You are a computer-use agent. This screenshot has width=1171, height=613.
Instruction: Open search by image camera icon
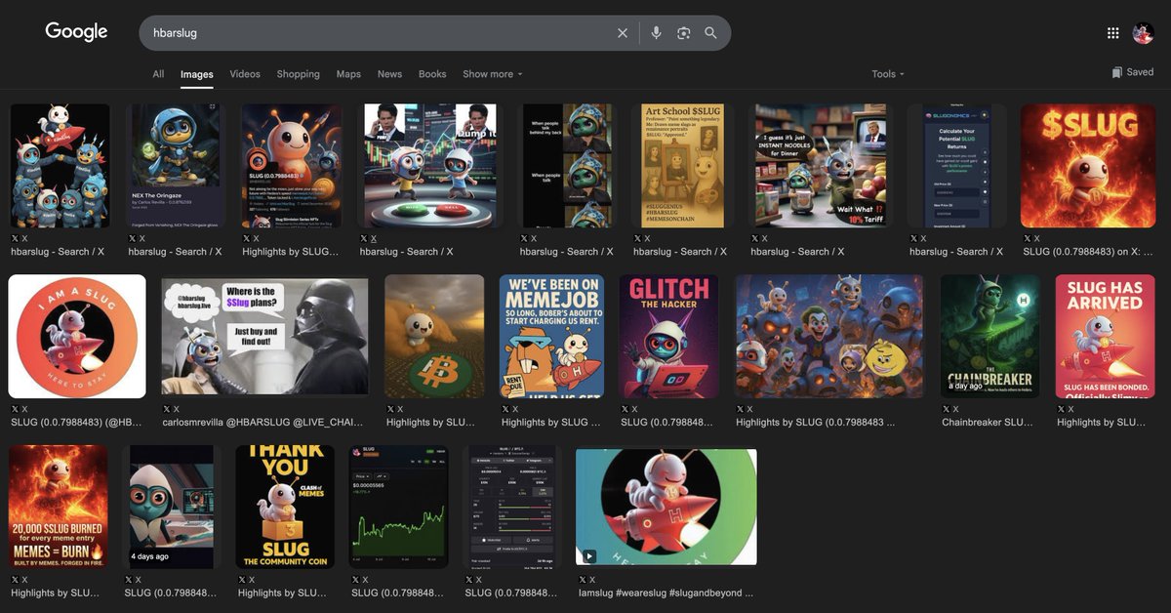[x=684, y=33]
